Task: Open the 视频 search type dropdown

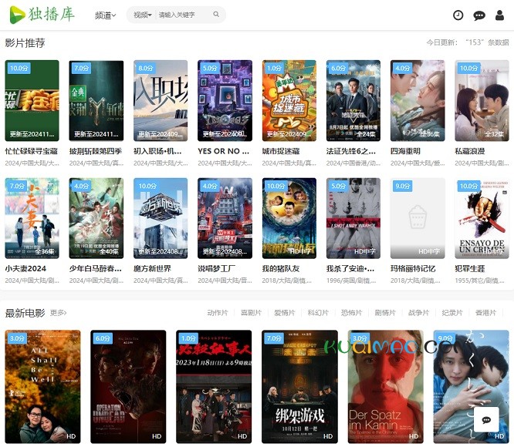Action: 142,15
